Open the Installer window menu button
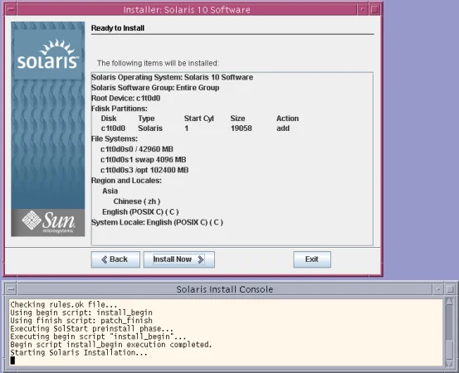This screenshot has height=373, width=459. click(x=11, y=10)
